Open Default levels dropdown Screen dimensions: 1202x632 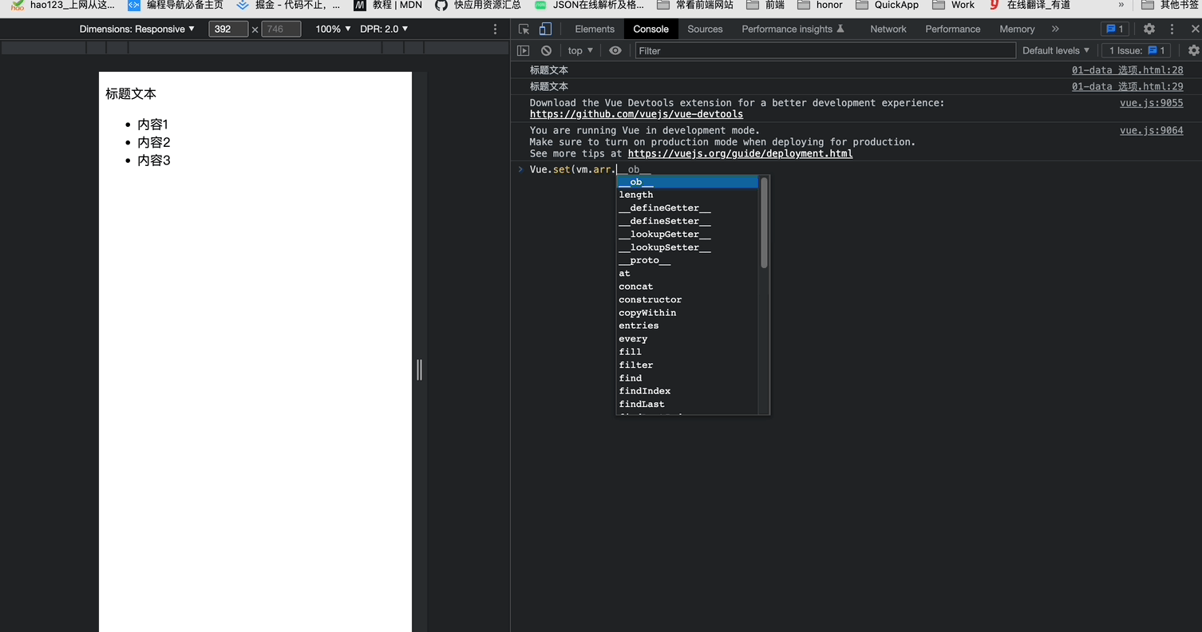[x=1056, y=50]
